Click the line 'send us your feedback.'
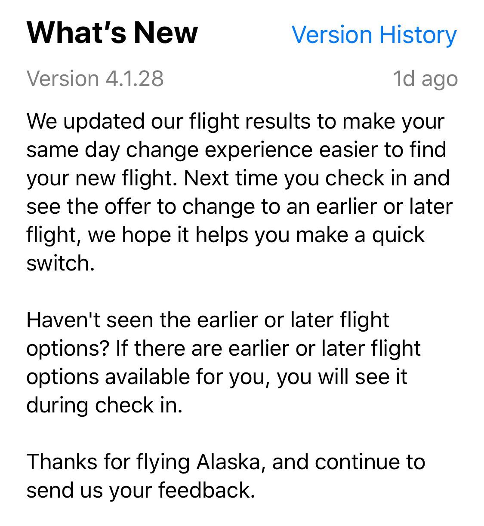Viewport: 484px width, 526px height. (x=141, y=490)
